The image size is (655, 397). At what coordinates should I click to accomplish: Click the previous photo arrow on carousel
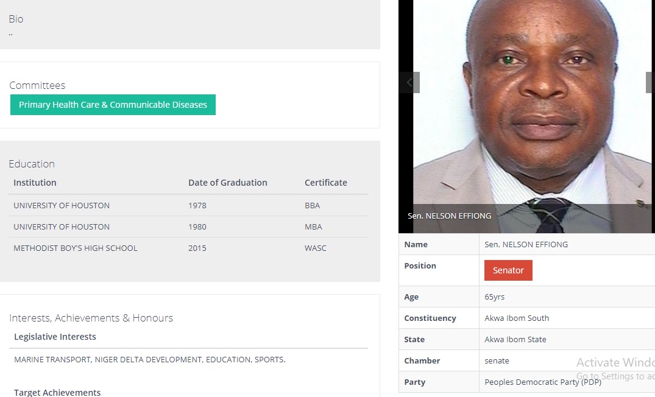409,82
